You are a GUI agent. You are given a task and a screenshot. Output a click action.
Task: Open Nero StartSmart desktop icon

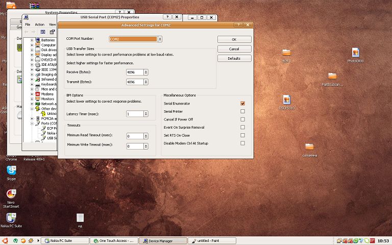point(11,195)
